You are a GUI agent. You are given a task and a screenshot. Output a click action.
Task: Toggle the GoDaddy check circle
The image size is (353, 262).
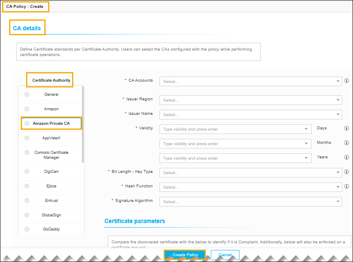point(27,229)
